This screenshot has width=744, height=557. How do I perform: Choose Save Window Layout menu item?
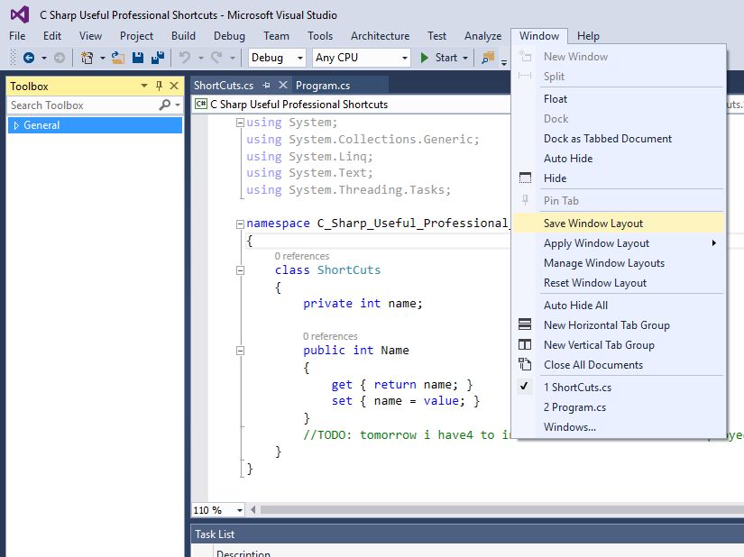[593, 224]
